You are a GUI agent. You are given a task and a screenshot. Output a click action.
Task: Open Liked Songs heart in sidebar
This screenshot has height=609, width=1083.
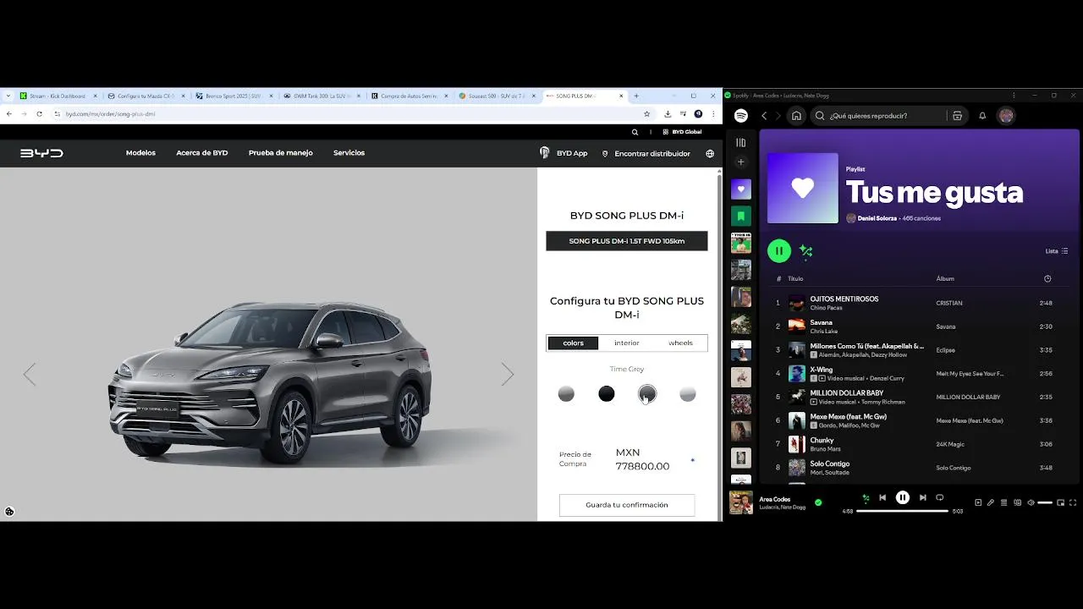click(741, 189)
